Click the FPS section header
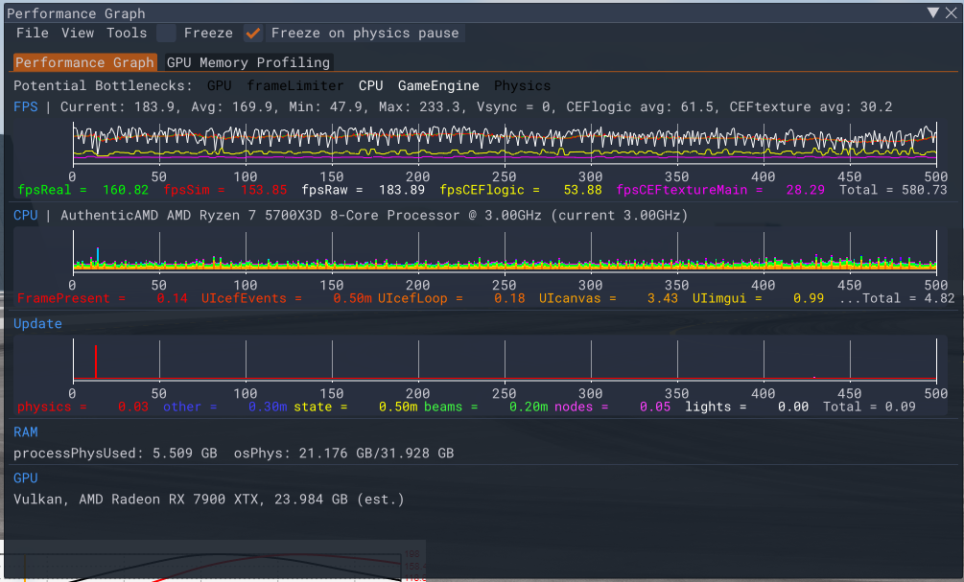 pyautogui.click(x=26, y=107)
